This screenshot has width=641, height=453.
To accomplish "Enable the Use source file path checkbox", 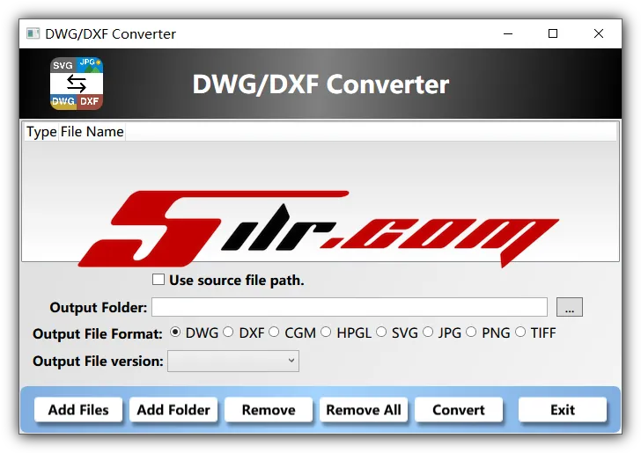I will coord(158,280).
